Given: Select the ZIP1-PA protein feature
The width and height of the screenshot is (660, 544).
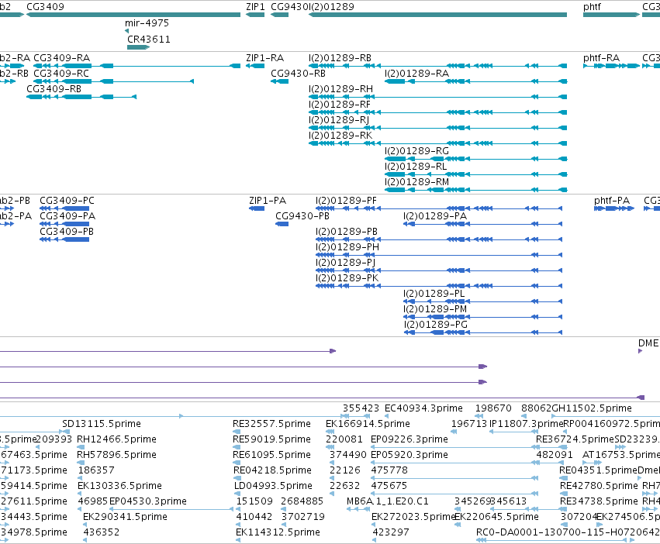Looking at the screenshot, I should coord(268,200).
